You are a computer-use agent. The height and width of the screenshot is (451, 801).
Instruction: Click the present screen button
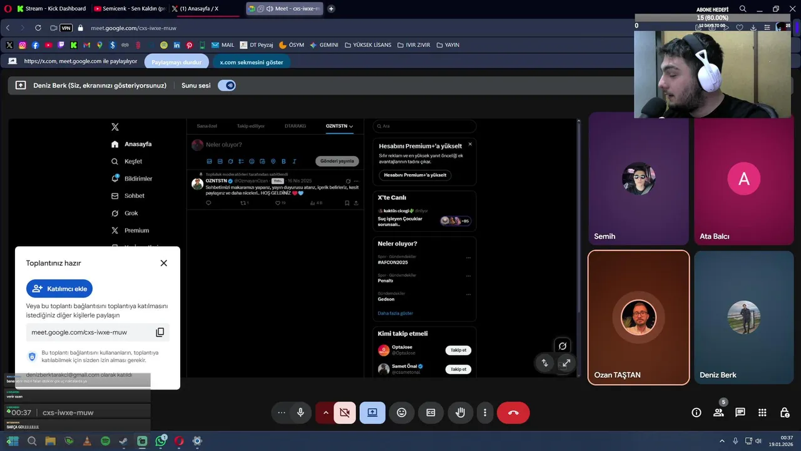[x=372, y=413]
